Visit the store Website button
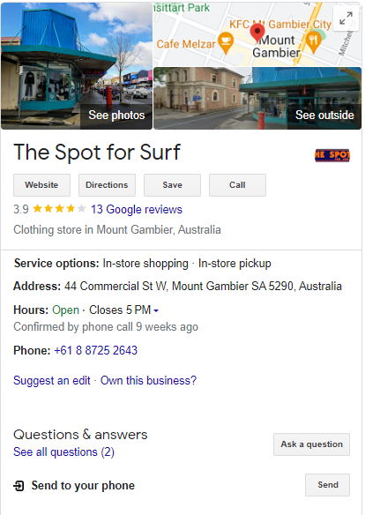The image size is (365, 515). (41, 185)
